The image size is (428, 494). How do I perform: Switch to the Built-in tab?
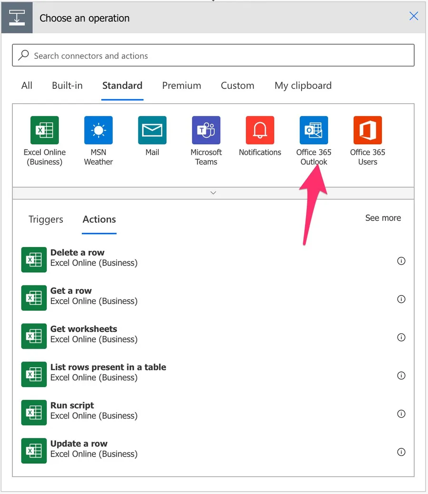(x=67, y=86)
